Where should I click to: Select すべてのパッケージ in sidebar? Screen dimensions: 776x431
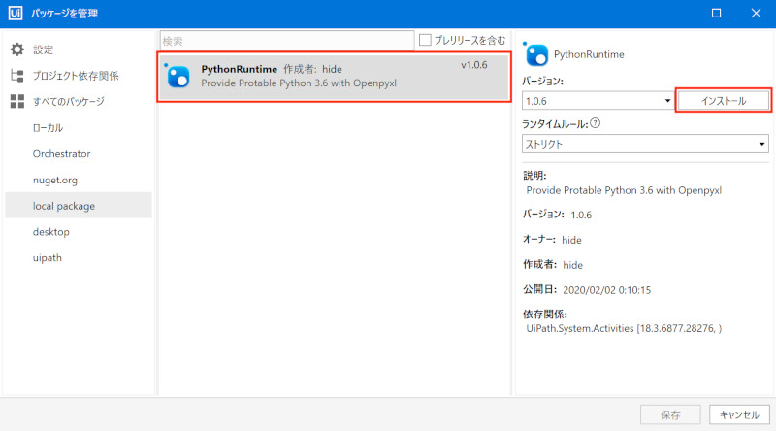pyautogui.click(x=69, y=101)
